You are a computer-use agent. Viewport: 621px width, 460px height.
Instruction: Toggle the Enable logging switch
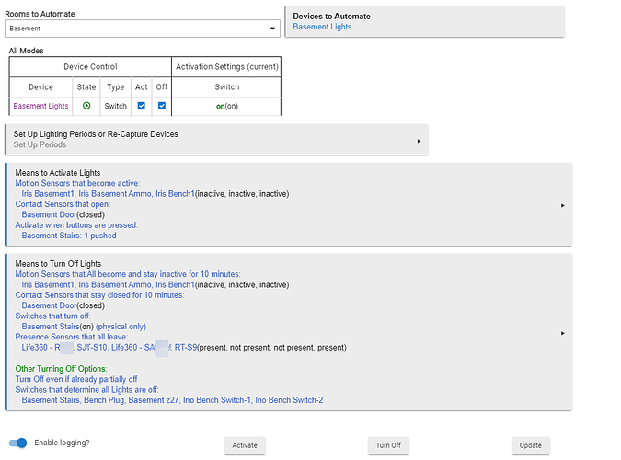(x=18, y=443)
